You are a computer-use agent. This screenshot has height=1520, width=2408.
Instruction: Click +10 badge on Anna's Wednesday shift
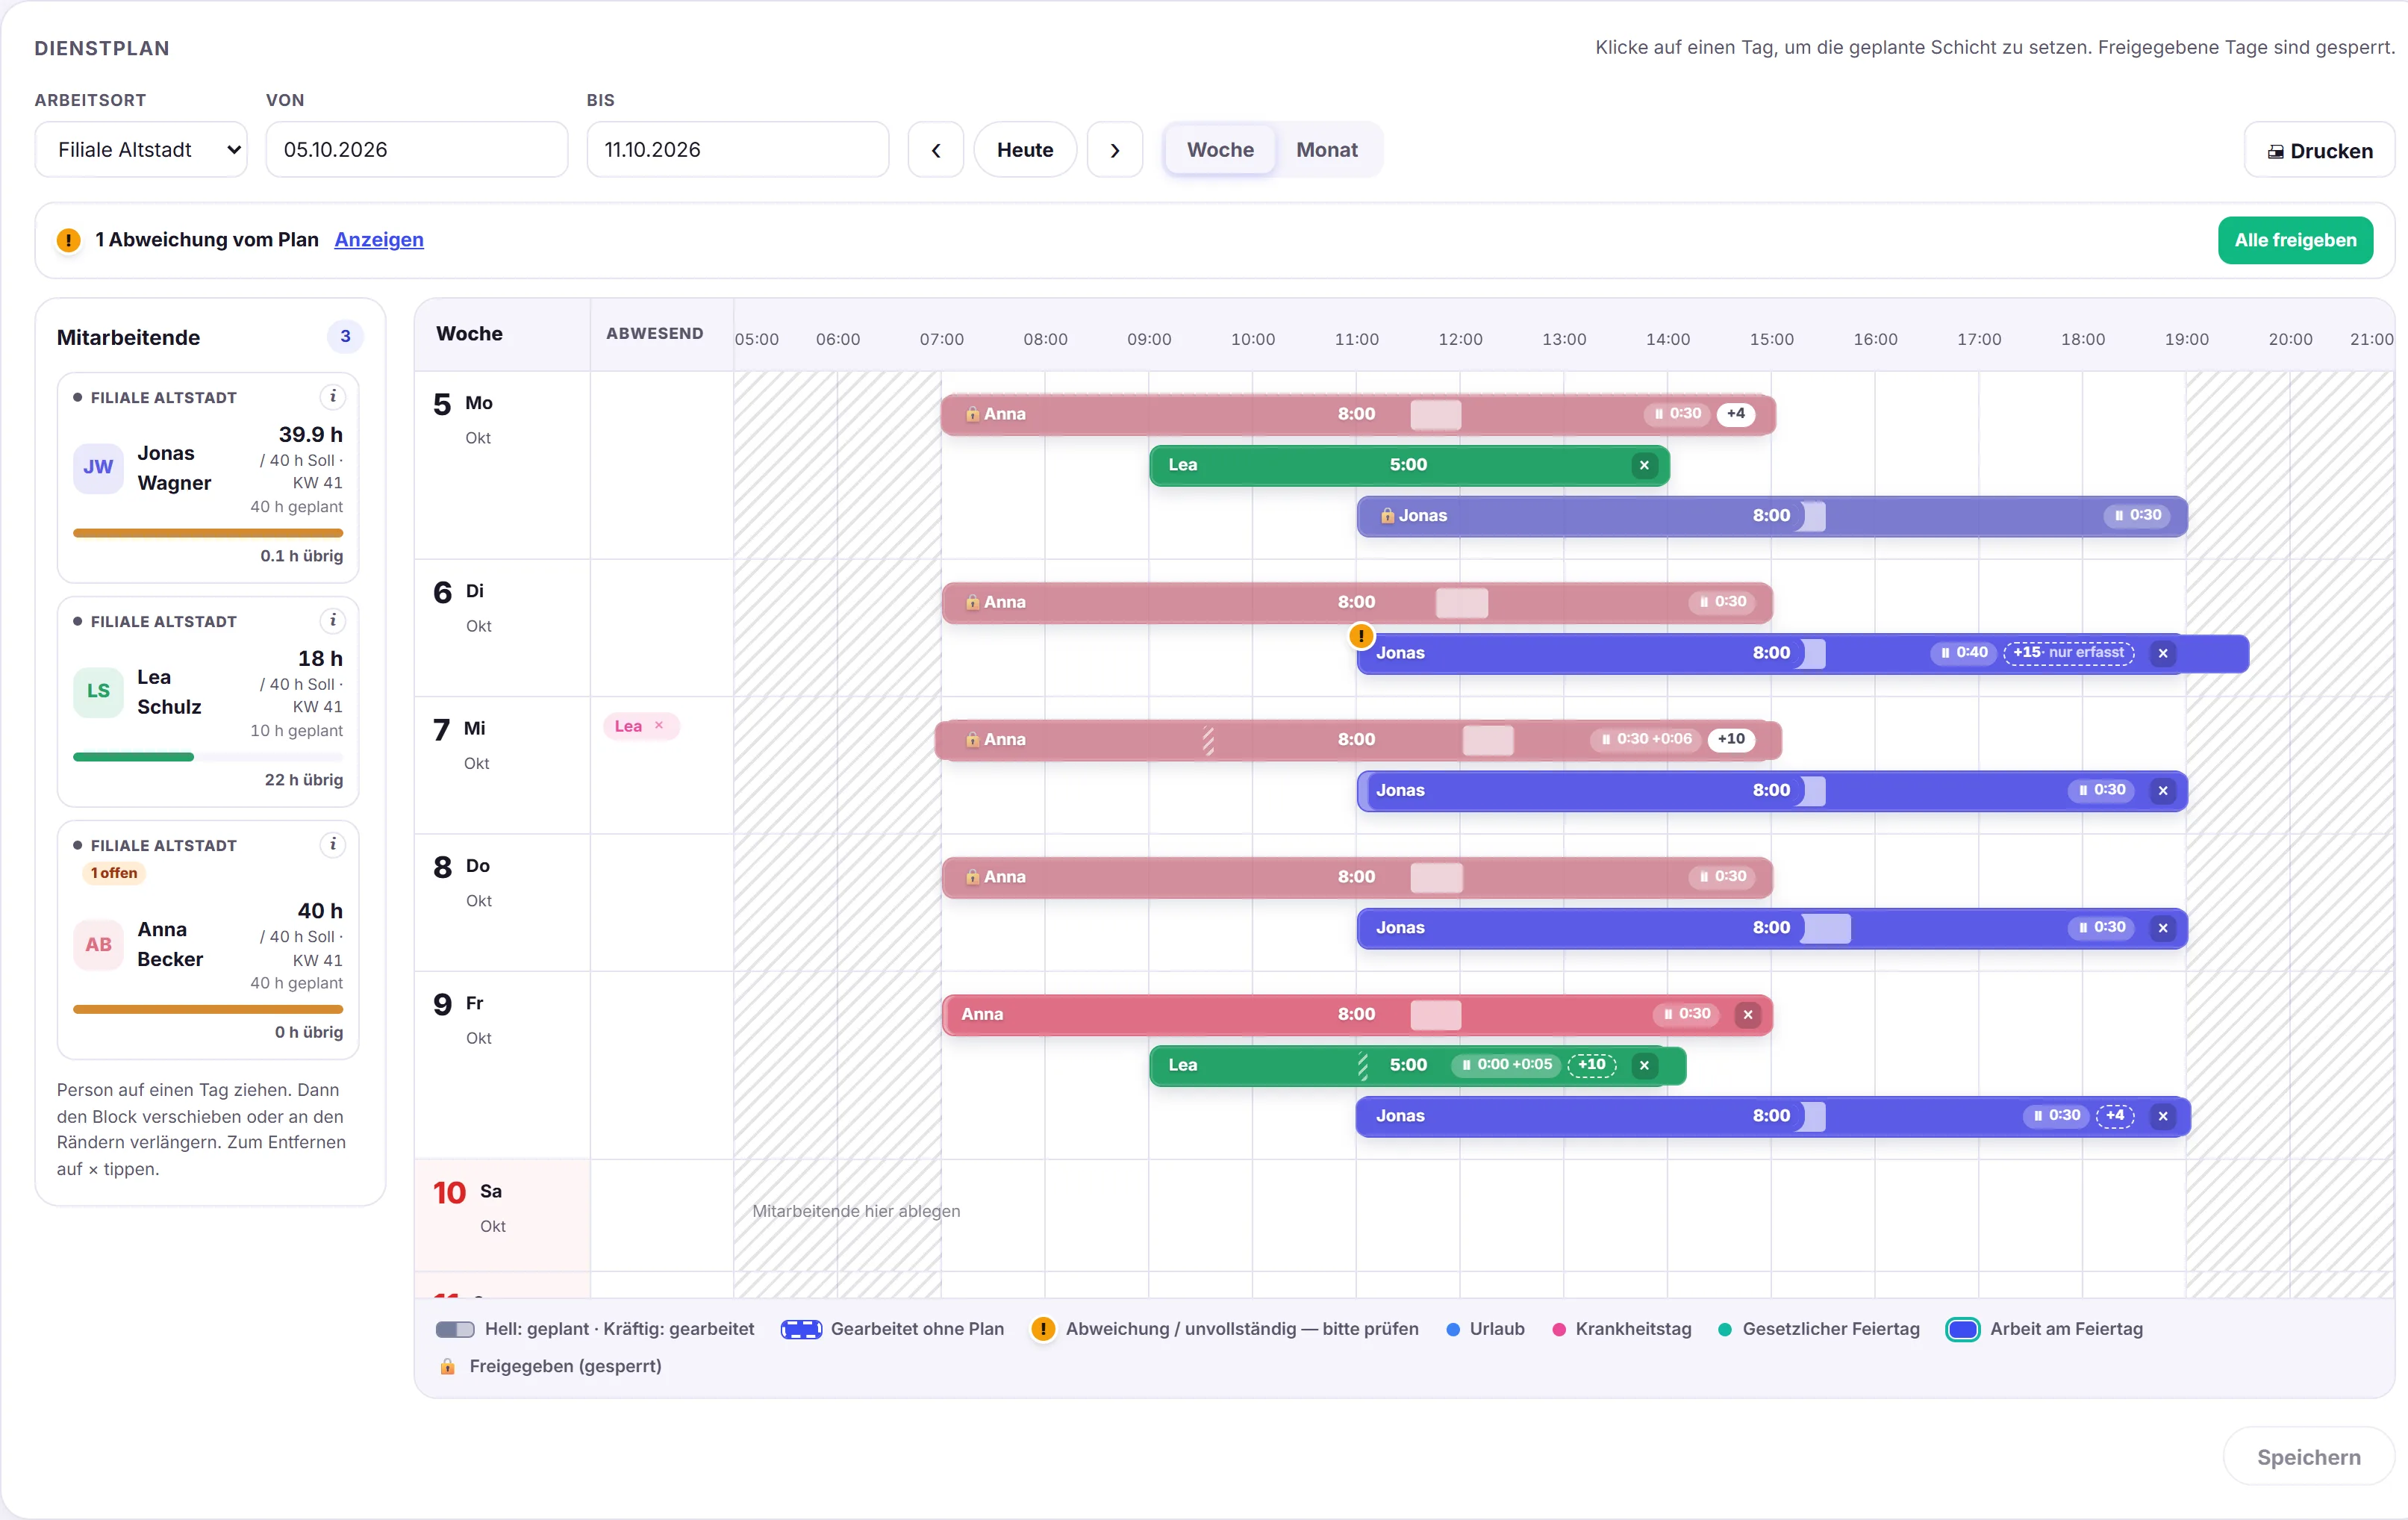[x=1731, y=739]
